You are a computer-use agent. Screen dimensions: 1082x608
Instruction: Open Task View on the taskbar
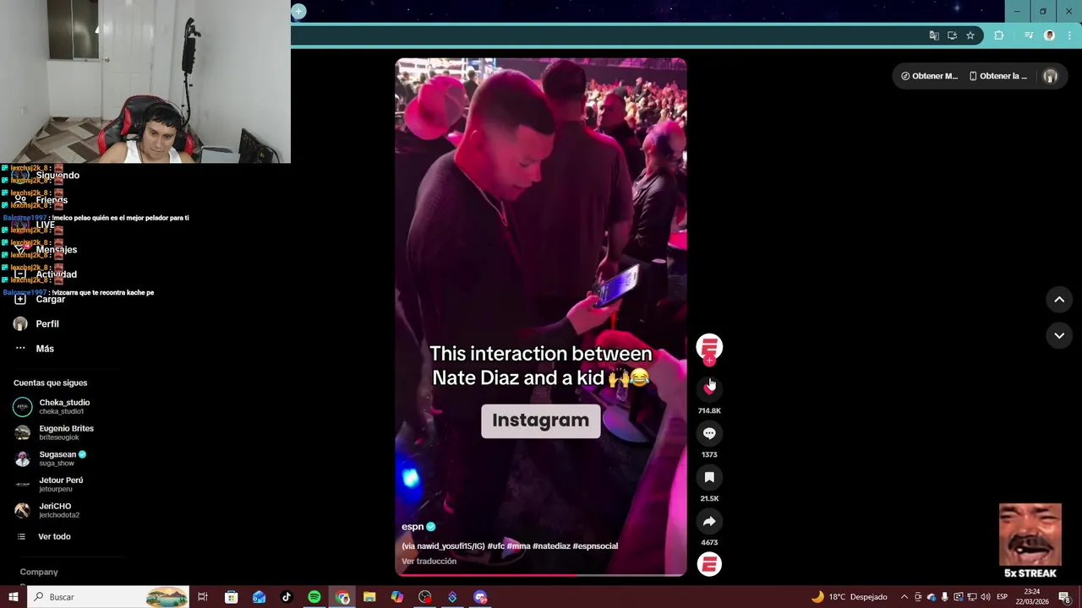pyautogui.click(x=203, y=597)
